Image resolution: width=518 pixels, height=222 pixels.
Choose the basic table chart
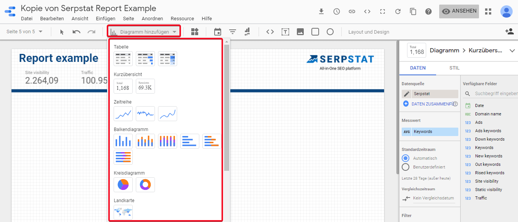(x=123, y=59)
